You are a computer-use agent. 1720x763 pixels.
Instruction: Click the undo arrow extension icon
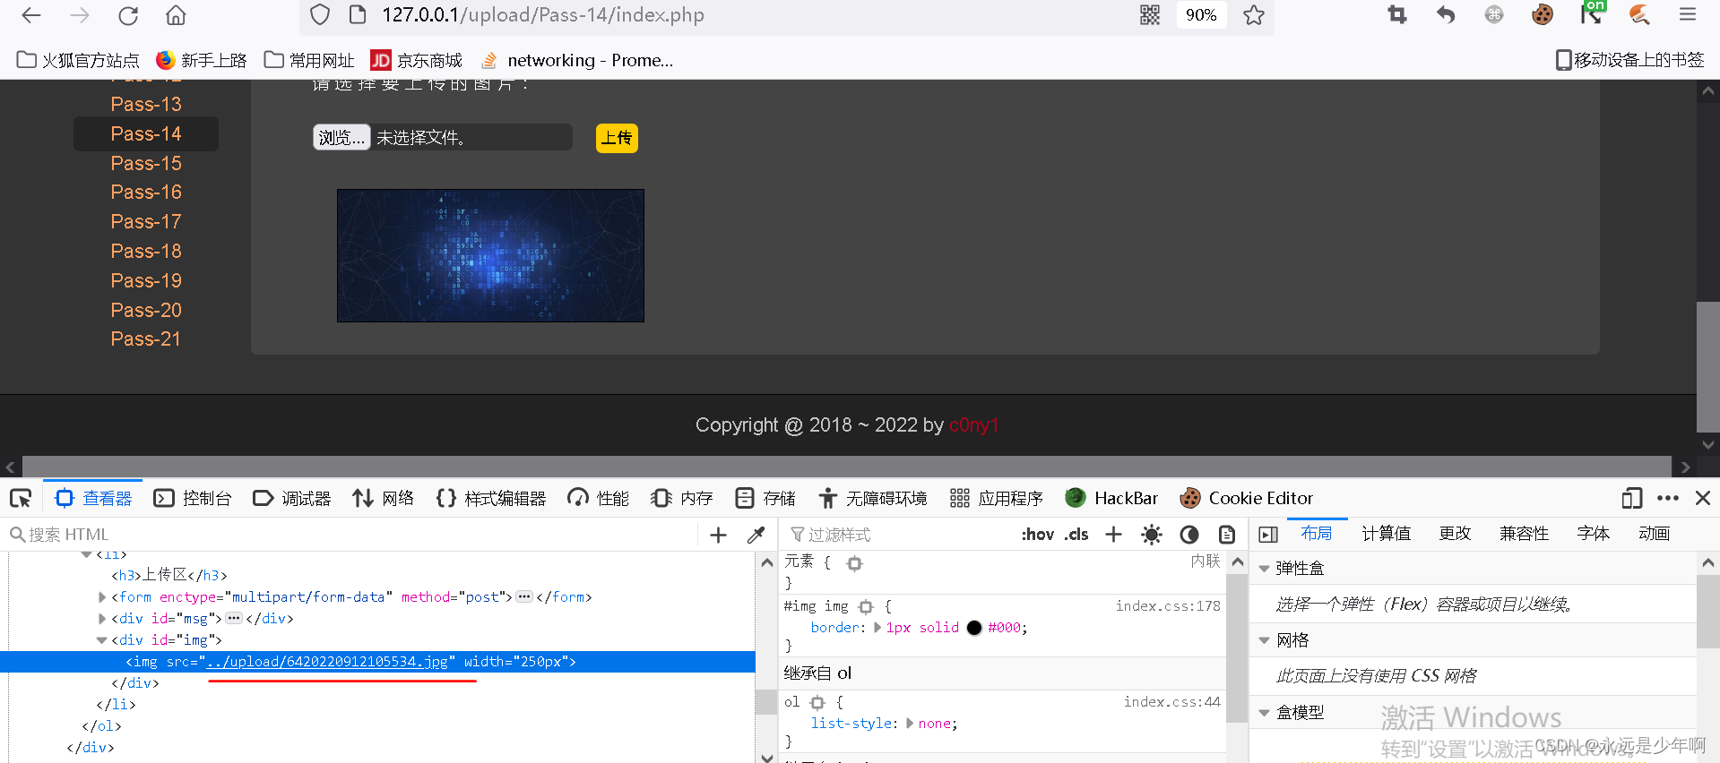tap(1446, 15)
